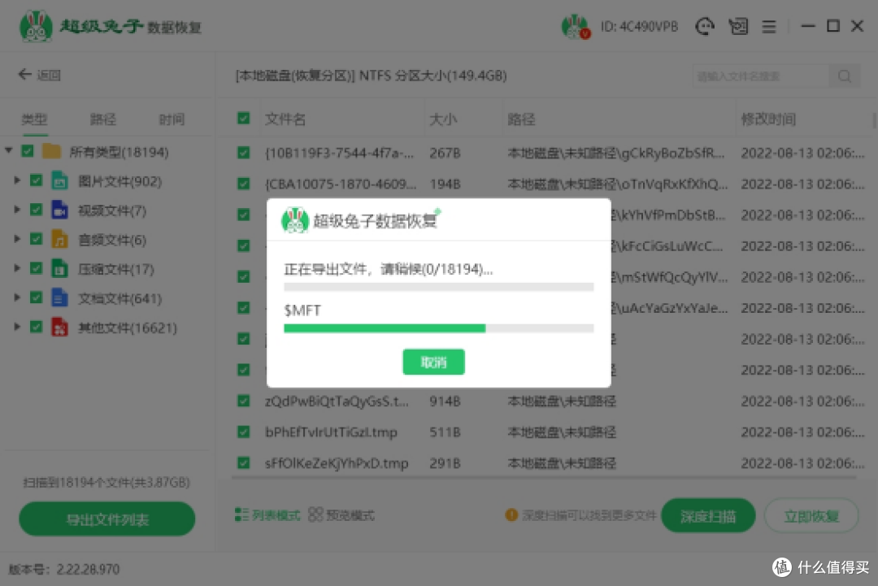Expand the 视频文件 tree node
Image resolution: width=878 pixels, height=586 pixels.
(x=17, y=210)
